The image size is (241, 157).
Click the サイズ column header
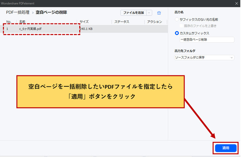(84, 22)
